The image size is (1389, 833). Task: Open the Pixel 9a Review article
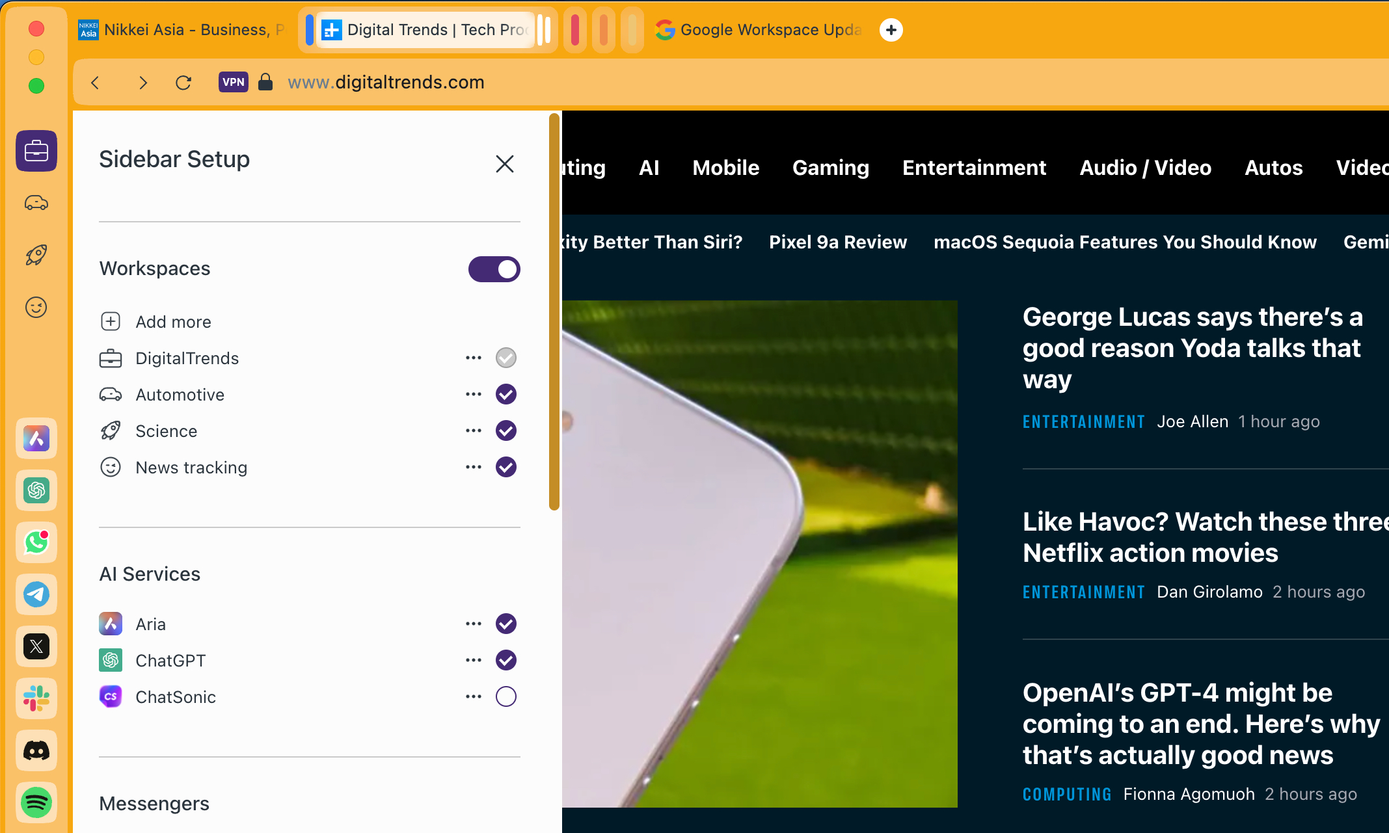pyautogui.click(x=838, y=241)
